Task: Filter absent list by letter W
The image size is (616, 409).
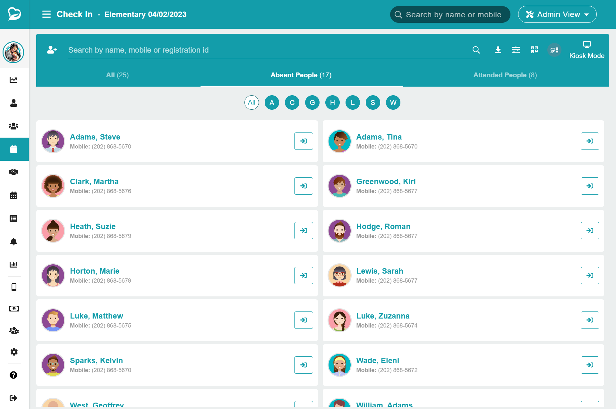Action: click(x=393, y=103)
